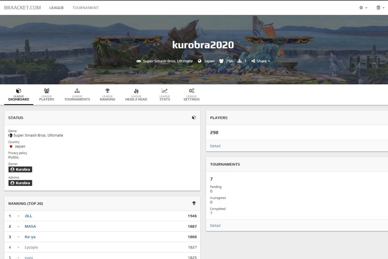Open ranked player Lycopis
The height and width of the screenshot is (259, 388).
31,247
